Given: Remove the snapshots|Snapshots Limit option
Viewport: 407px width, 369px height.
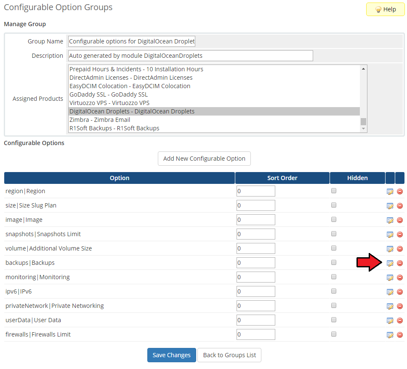Looking at the screenshot, I should click(400, 234).
